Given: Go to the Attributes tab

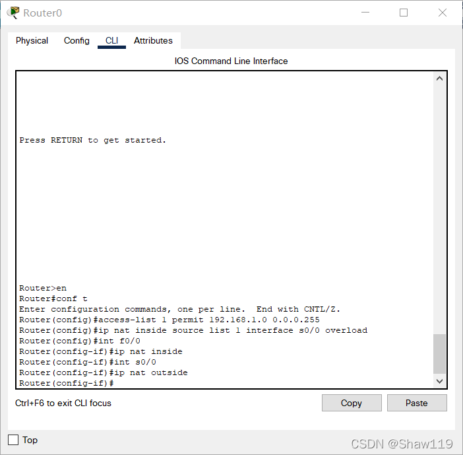Looking at the screenshot, I should pos(153,40).
